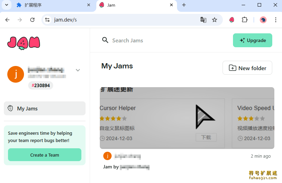Close the 扩展程序 tab
This screenshot has width=282, height=183.
click(89, 5)
